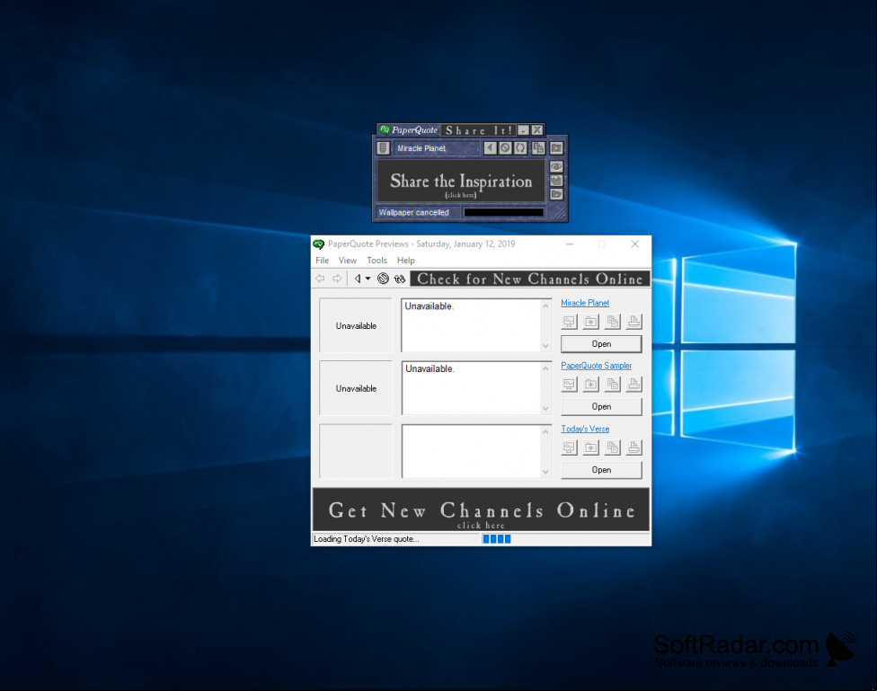Click the blue loading progress bar in the status bar
This screenshot has height=691, width=877.
(x=497, y=539)
